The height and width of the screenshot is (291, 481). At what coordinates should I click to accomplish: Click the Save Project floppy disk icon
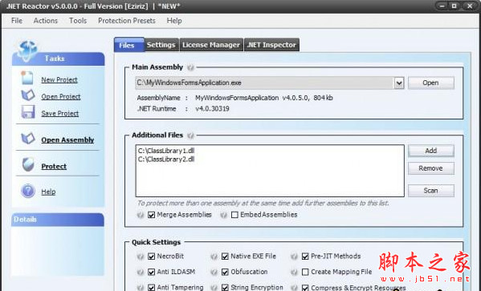(x=28, y=112)
